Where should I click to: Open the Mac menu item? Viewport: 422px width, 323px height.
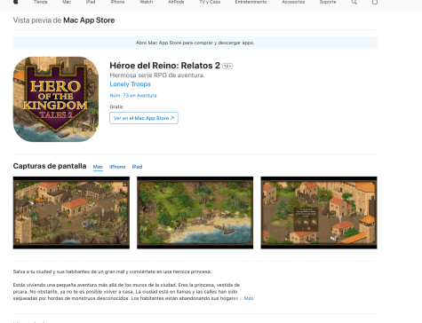67,2
